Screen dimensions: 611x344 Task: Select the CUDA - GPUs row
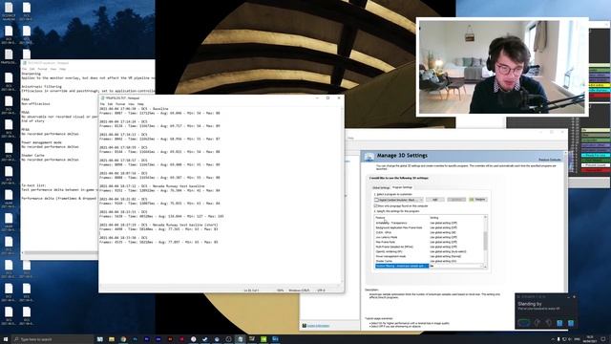pyautogui.click(x=429, y=232)
